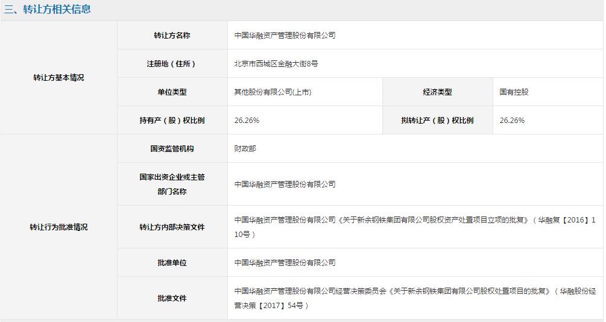Screen dimensions: 606x322
Task: Select the 财政部 value
Action: 245,148
